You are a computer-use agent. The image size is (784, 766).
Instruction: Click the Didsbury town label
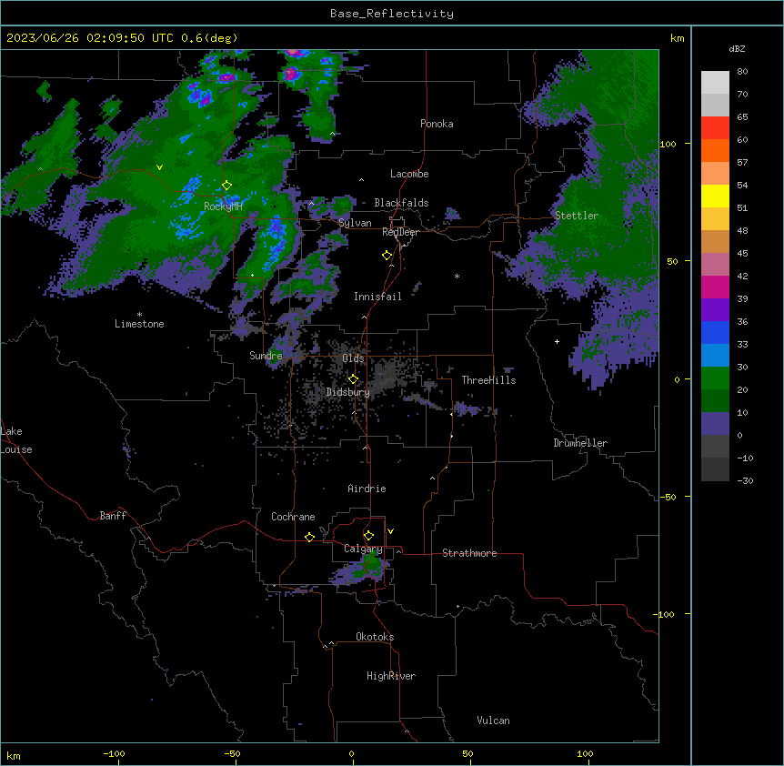click(348, 392)
